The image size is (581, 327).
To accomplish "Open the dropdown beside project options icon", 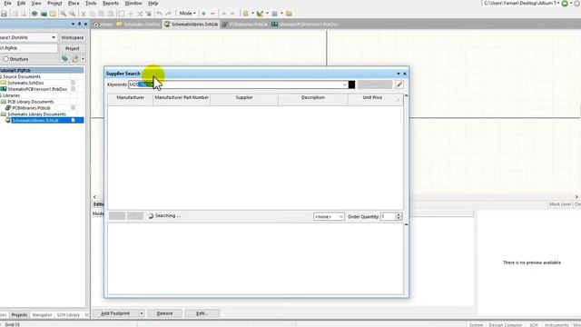I will (x=83, y=58).
